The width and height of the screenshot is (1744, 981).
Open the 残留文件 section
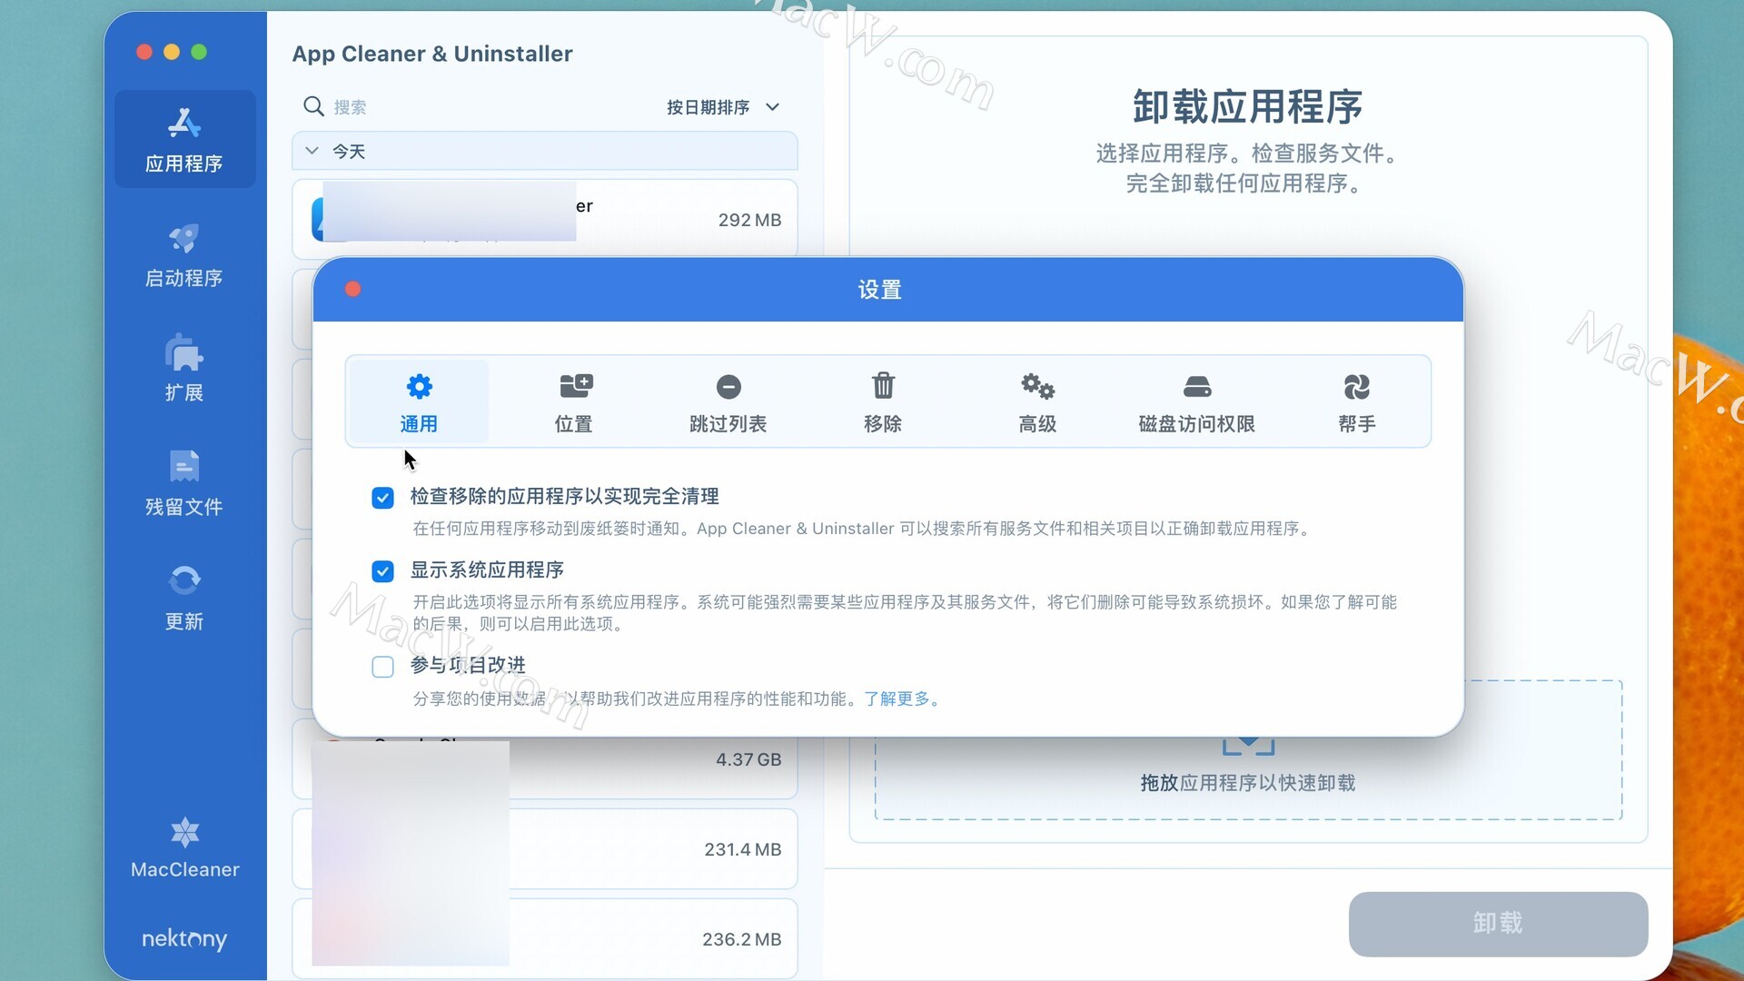tap(184, 482)
